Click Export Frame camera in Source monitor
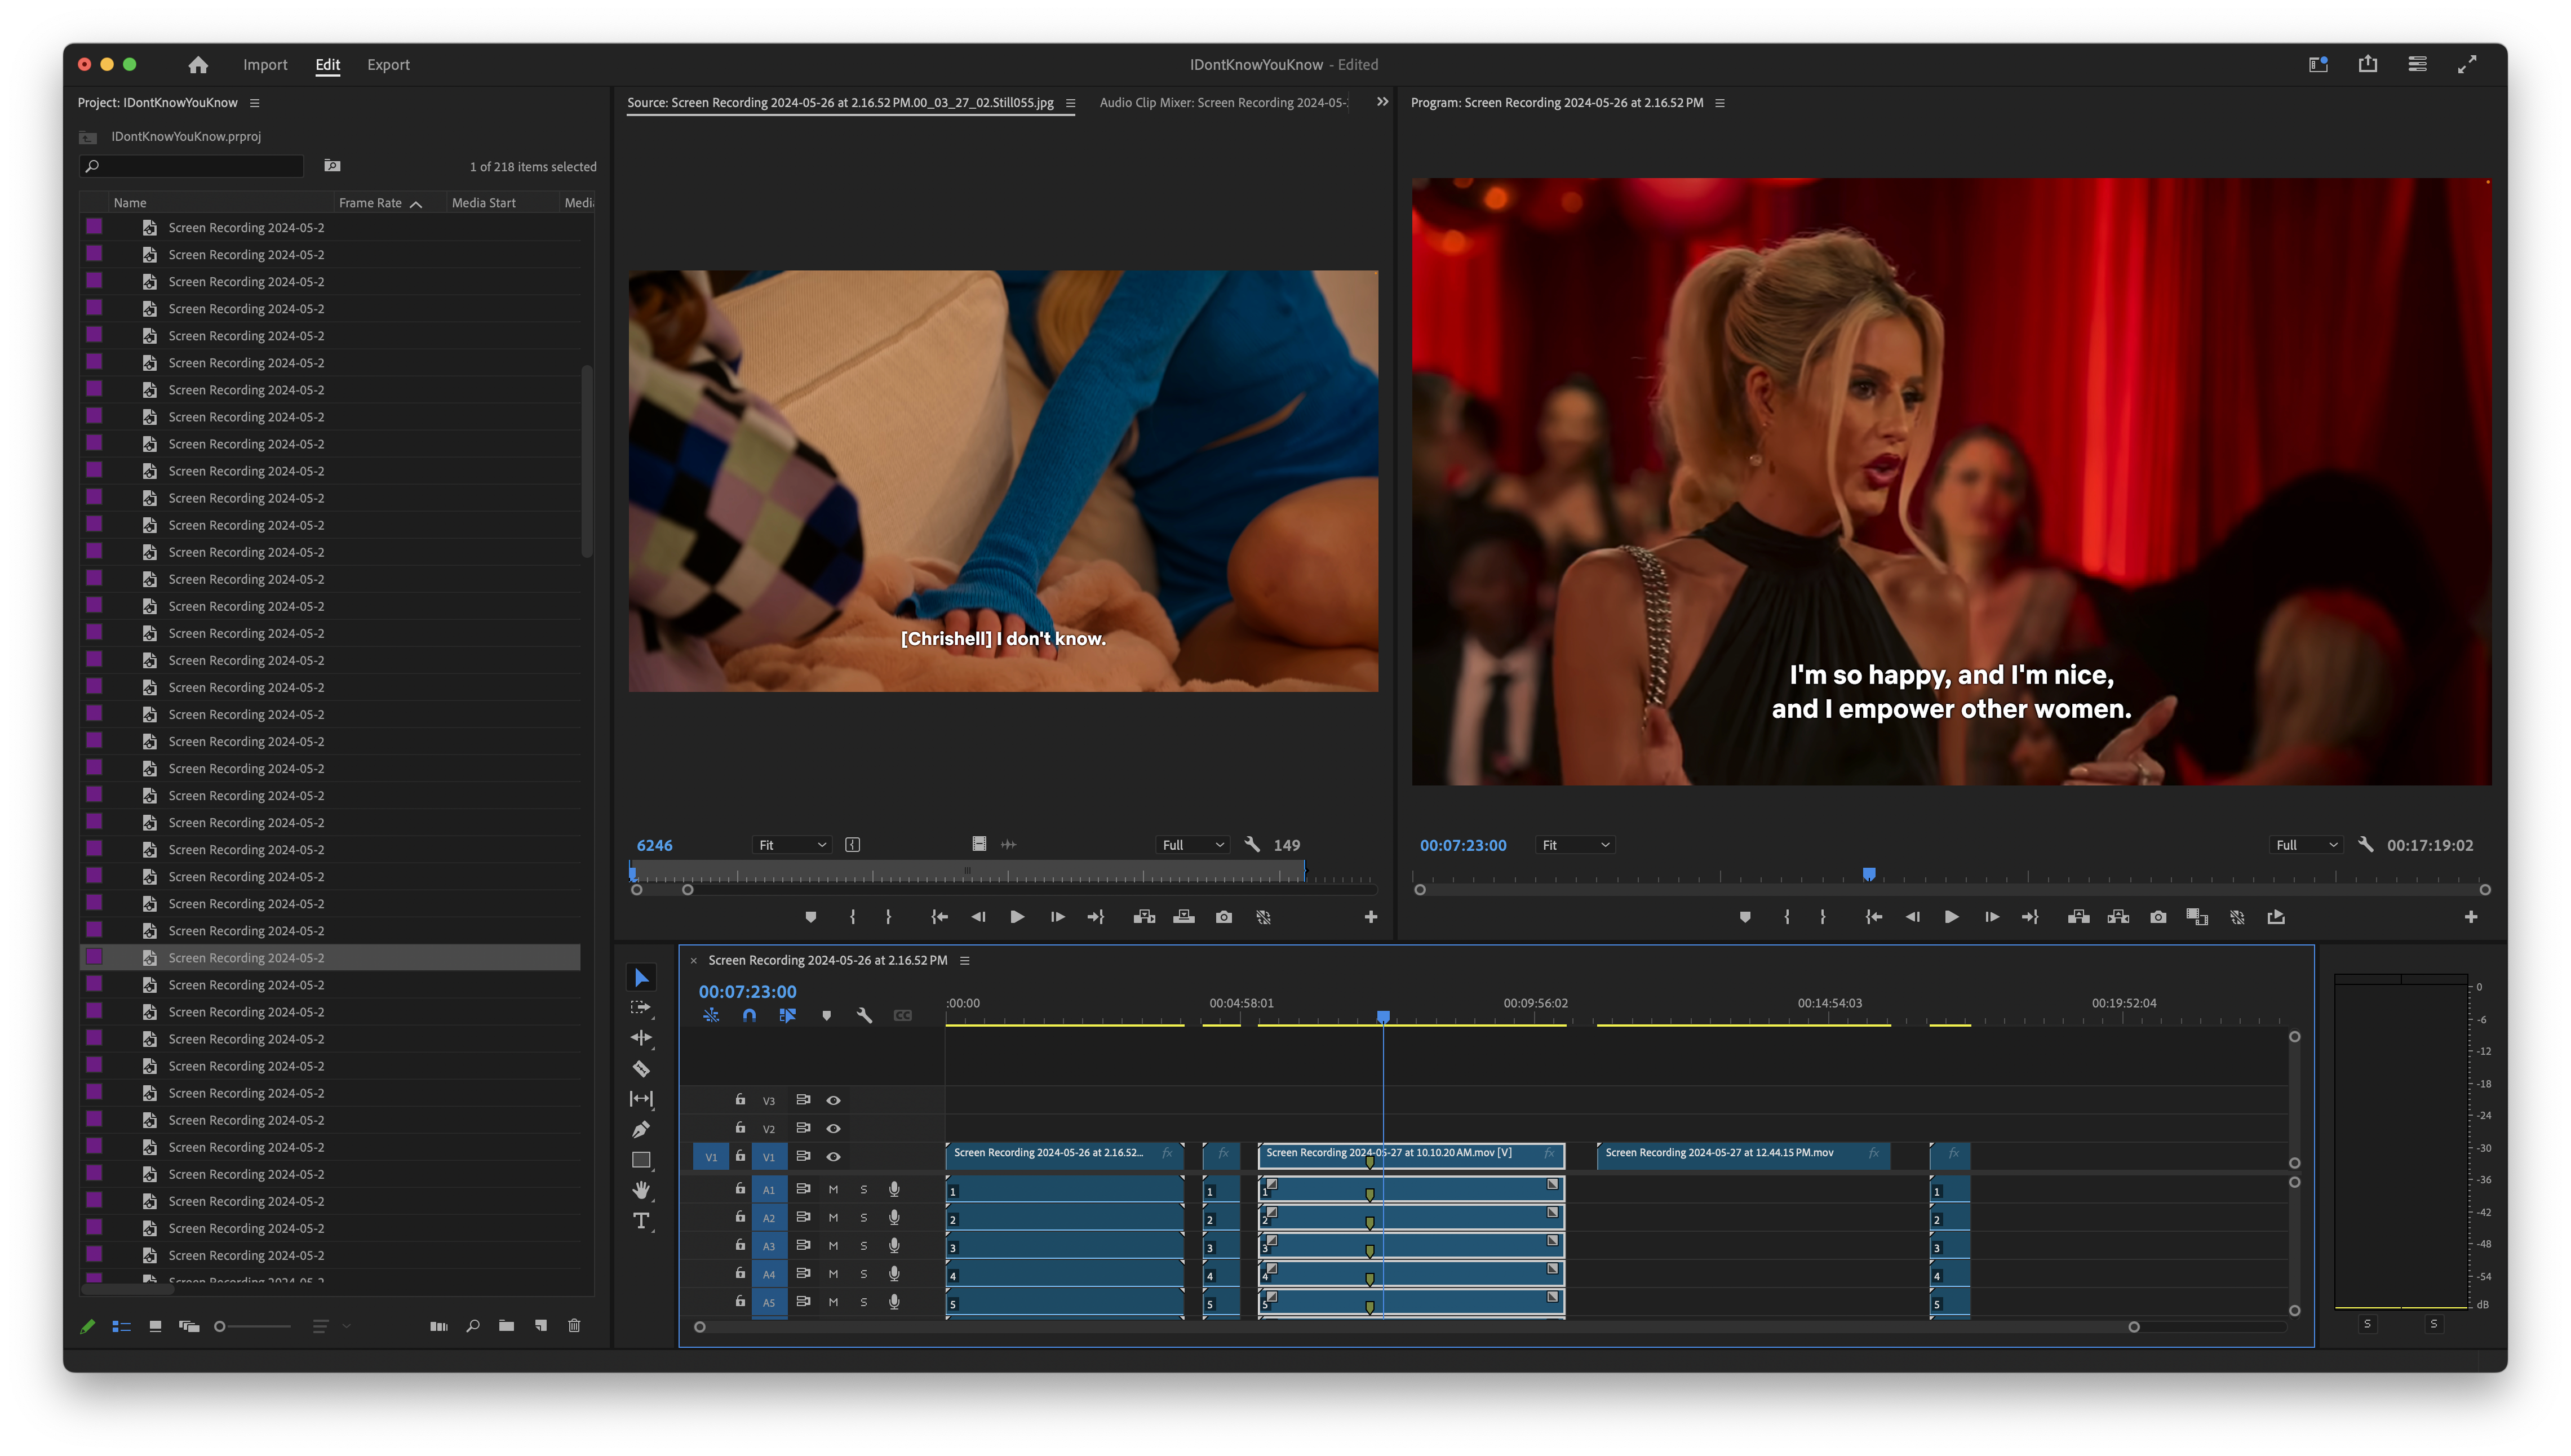 (1223, 917)
